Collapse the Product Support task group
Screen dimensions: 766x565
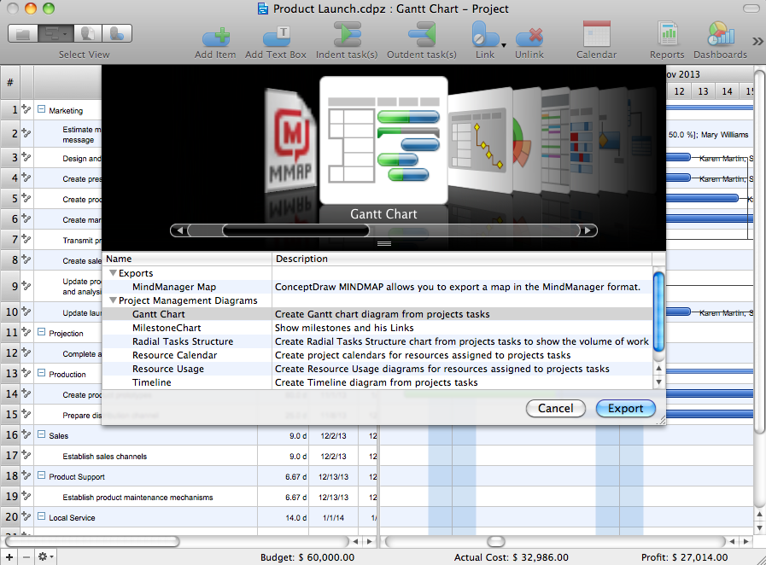[42, 475]
